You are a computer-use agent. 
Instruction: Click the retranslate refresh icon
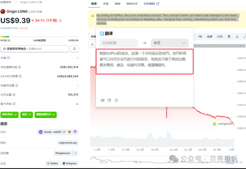[x=116, y=100]
